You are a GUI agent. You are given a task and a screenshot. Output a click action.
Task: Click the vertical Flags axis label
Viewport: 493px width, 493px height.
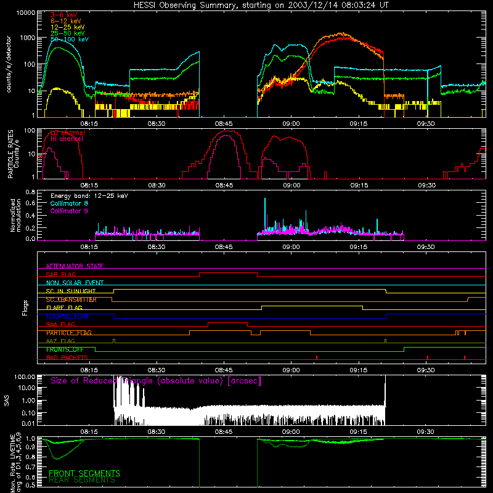(25, 308)
